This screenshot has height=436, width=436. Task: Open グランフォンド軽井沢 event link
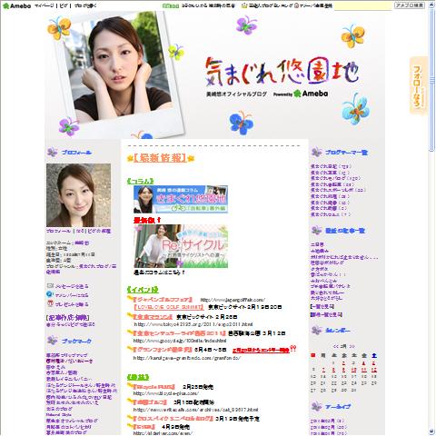[163, 350]
